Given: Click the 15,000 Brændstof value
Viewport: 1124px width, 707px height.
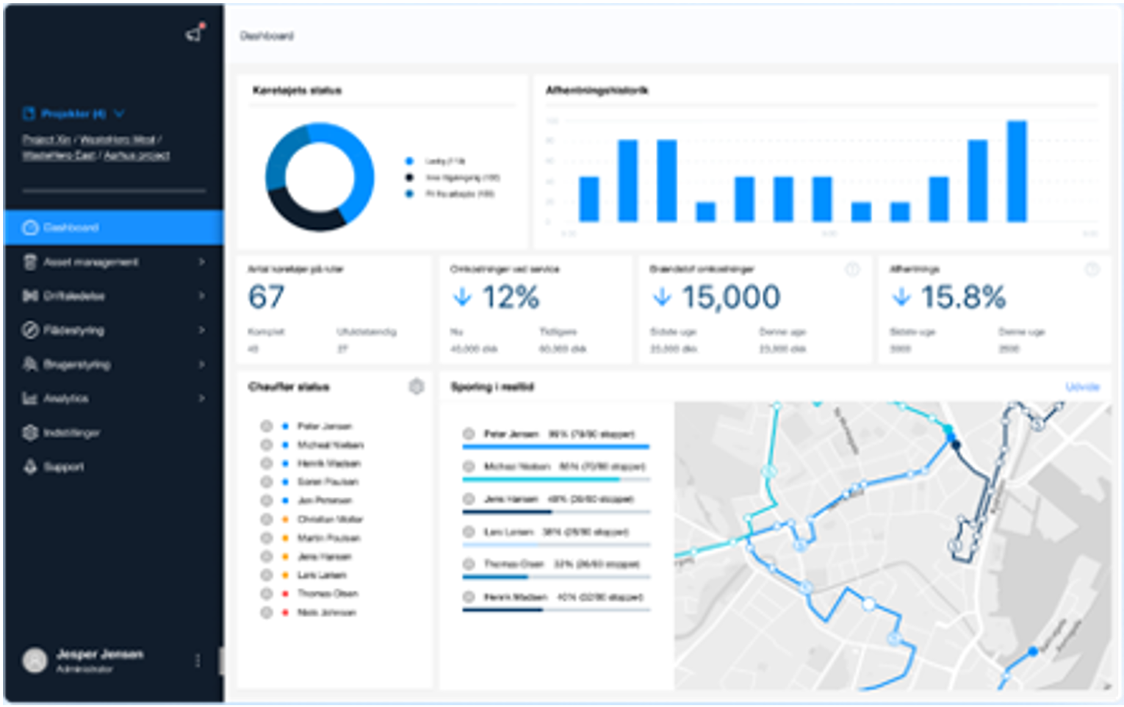Looking at the screenshot, I should [x=731, y=298].
